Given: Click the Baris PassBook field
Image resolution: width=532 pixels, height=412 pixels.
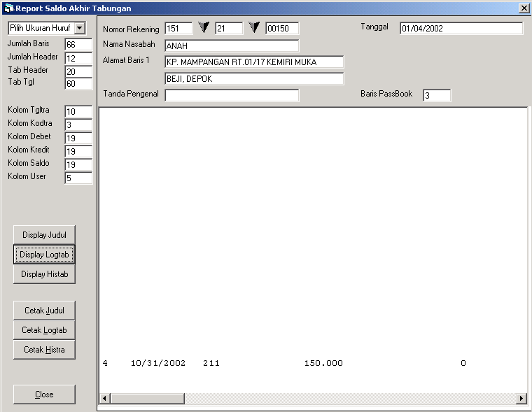Looking at the screenshot, I should [437, 95].
